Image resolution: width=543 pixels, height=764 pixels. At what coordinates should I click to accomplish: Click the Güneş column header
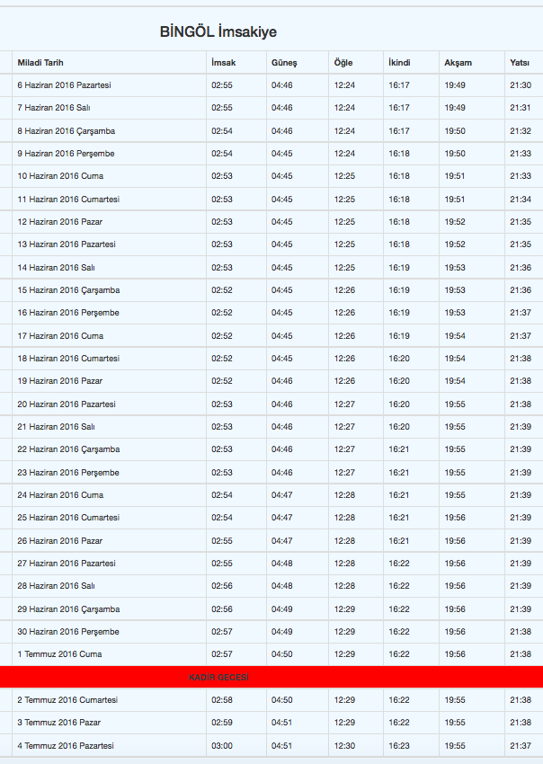pyautogui.click(x=284, y=63)
